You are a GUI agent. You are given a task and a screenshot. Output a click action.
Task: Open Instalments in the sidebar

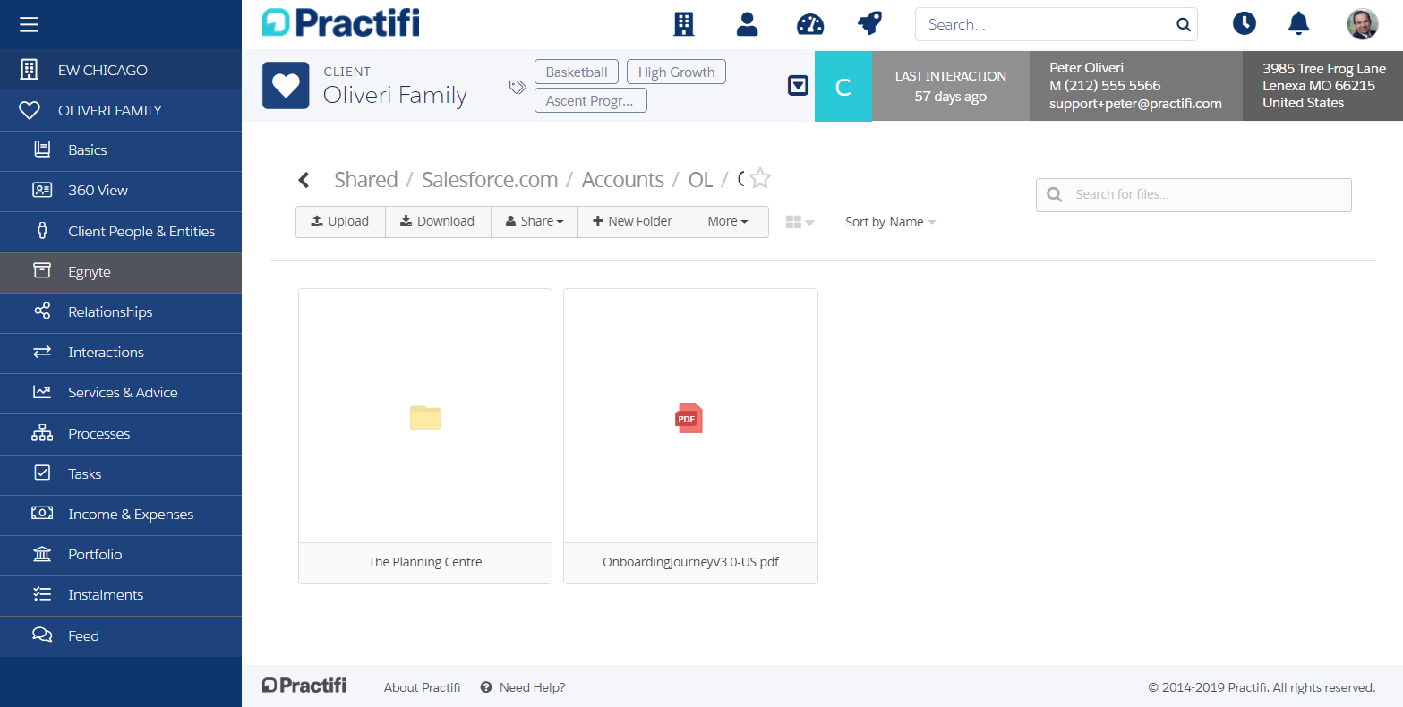coord(121,595)
